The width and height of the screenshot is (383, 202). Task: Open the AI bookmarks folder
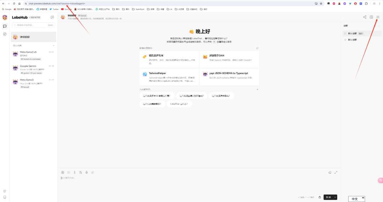coord(170,9)
